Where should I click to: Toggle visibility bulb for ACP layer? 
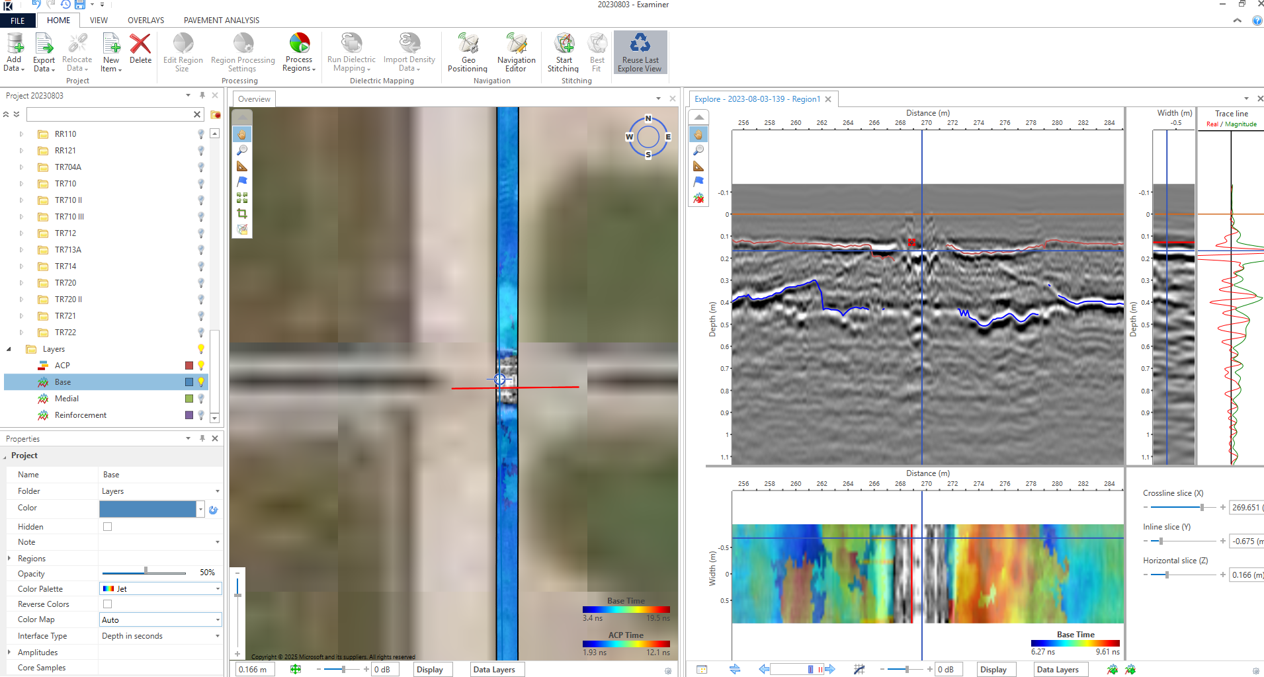[x=201, y=366]
